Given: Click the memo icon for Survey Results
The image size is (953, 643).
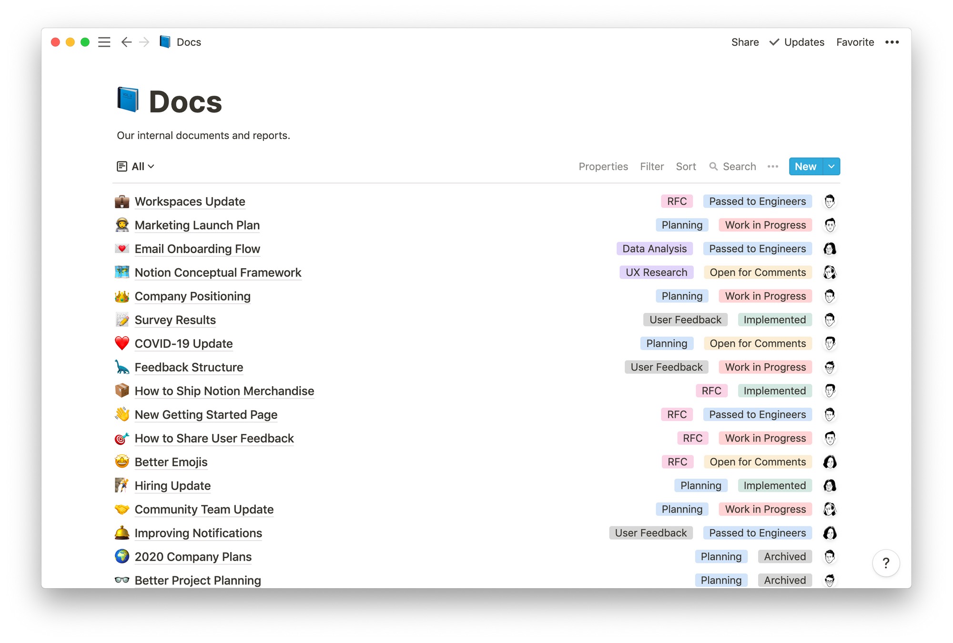Looking at the screenshot, I should [x=122, y=320].
